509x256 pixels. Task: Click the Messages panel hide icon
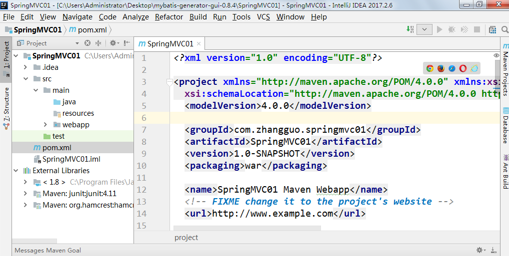(493, 250)
